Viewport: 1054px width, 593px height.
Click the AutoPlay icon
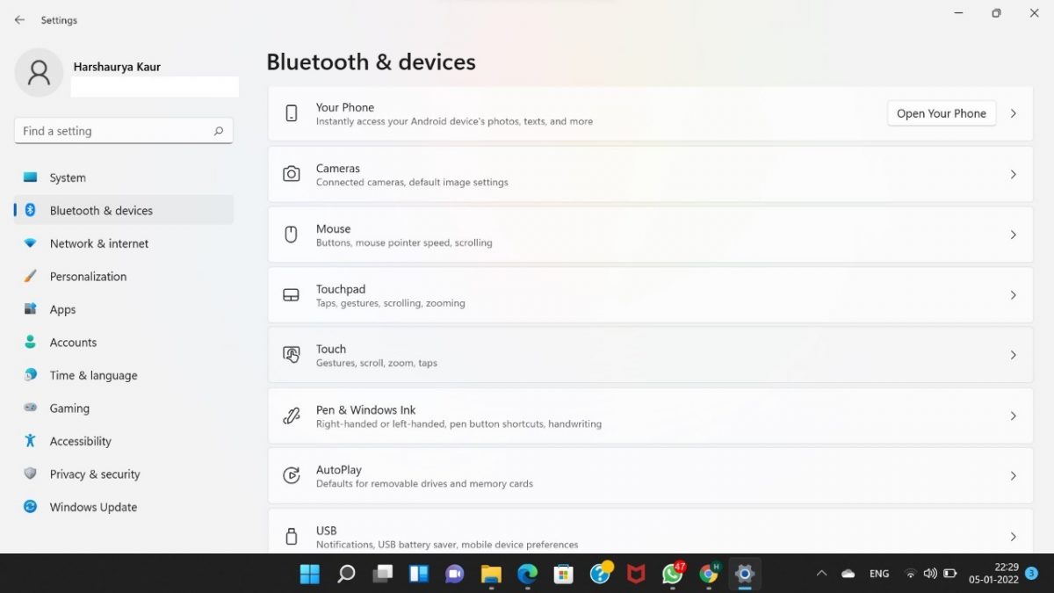pyautogui.click(x=292, y=475)
